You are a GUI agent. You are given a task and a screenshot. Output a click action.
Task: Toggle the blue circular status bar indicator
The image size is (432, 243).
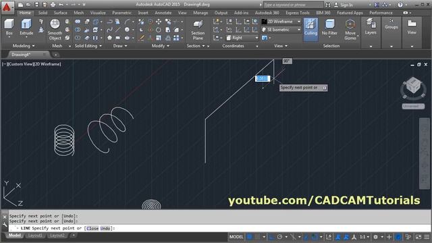398,237
